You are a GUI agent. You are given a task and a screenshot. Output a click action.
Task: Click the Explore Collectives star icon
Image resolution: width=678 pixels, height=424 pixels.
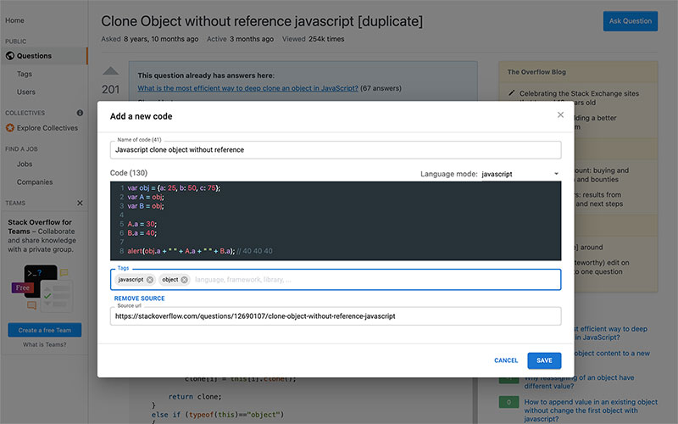(x=10, y=128)
